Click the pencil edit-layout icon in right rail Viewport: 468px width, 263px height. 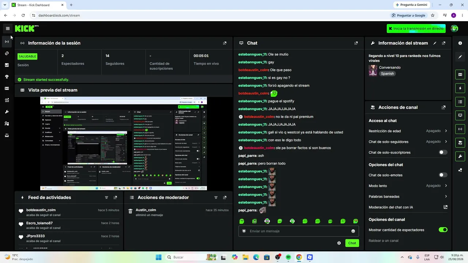460,57
